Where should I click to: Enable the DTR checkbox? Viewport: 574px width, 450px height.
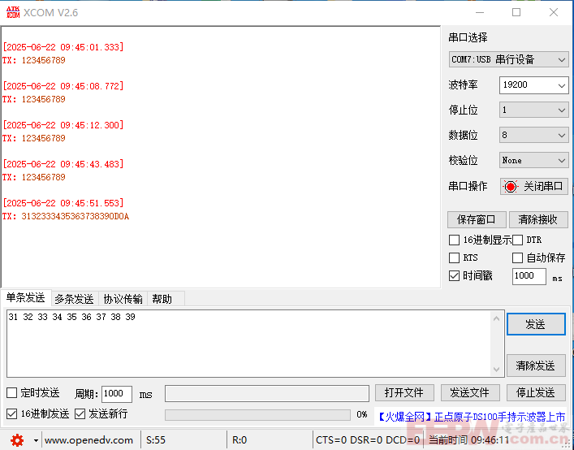pos(517,240)
